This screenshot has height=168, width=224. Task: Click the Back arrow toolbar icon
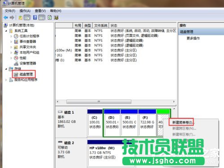(x=6, y=17)
